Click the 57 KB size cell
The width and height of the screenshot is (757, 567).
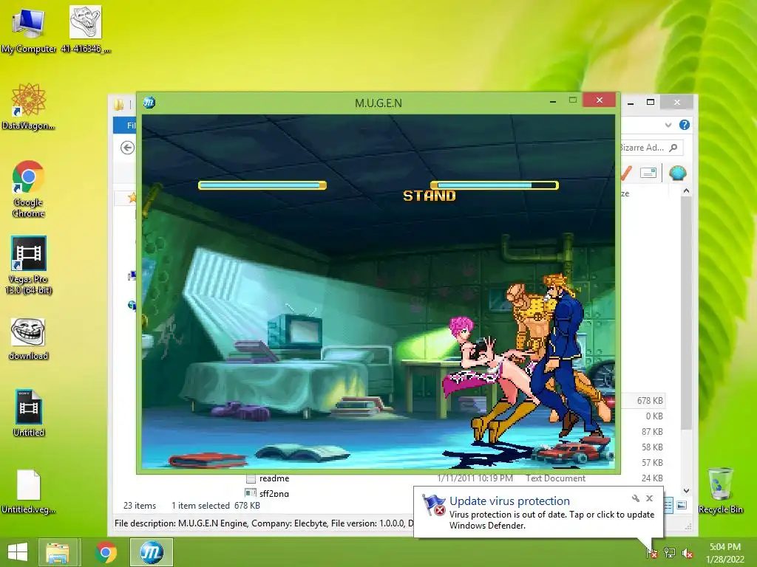point(652,463)
